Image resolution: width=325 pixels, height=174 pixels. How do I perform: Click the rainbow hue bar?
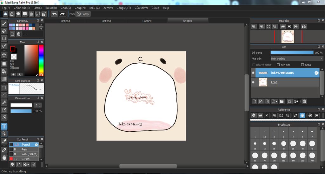coord(41,60)
